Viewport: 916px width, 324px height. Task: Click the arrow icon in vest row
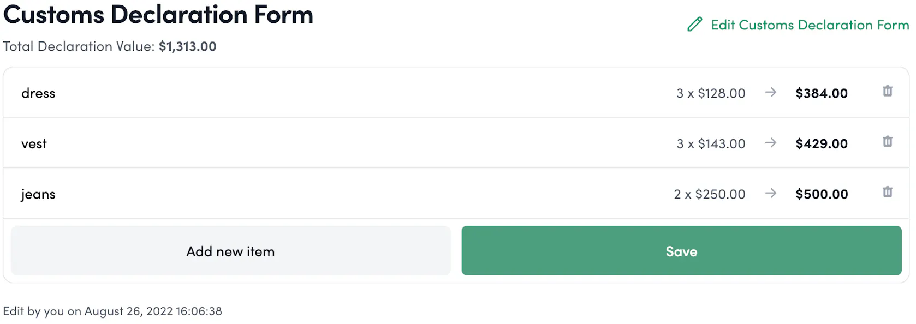[x=771, y=143]
